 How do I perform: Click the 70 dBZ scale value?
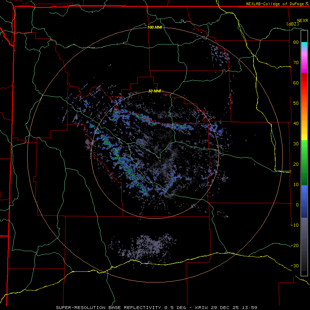(x=296, y=62)
